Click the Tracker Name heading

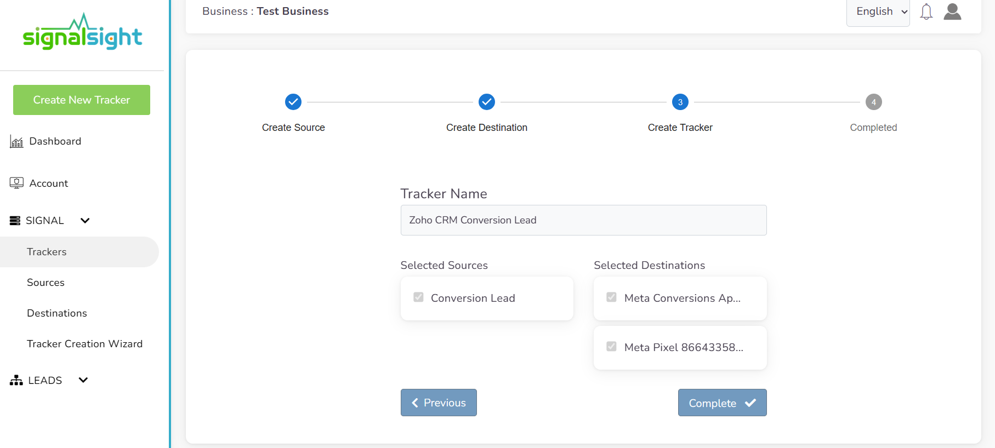[444, 194]
